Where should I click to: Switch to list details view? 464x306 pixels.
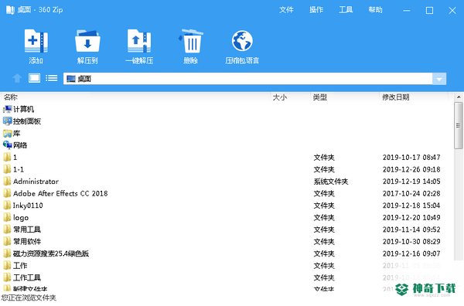pyautogui.click(x=52, y=78)
